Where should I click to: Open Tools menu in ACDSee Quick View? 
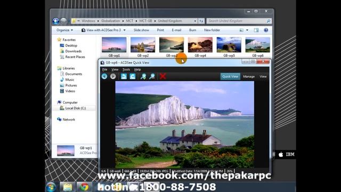(126, 70)
